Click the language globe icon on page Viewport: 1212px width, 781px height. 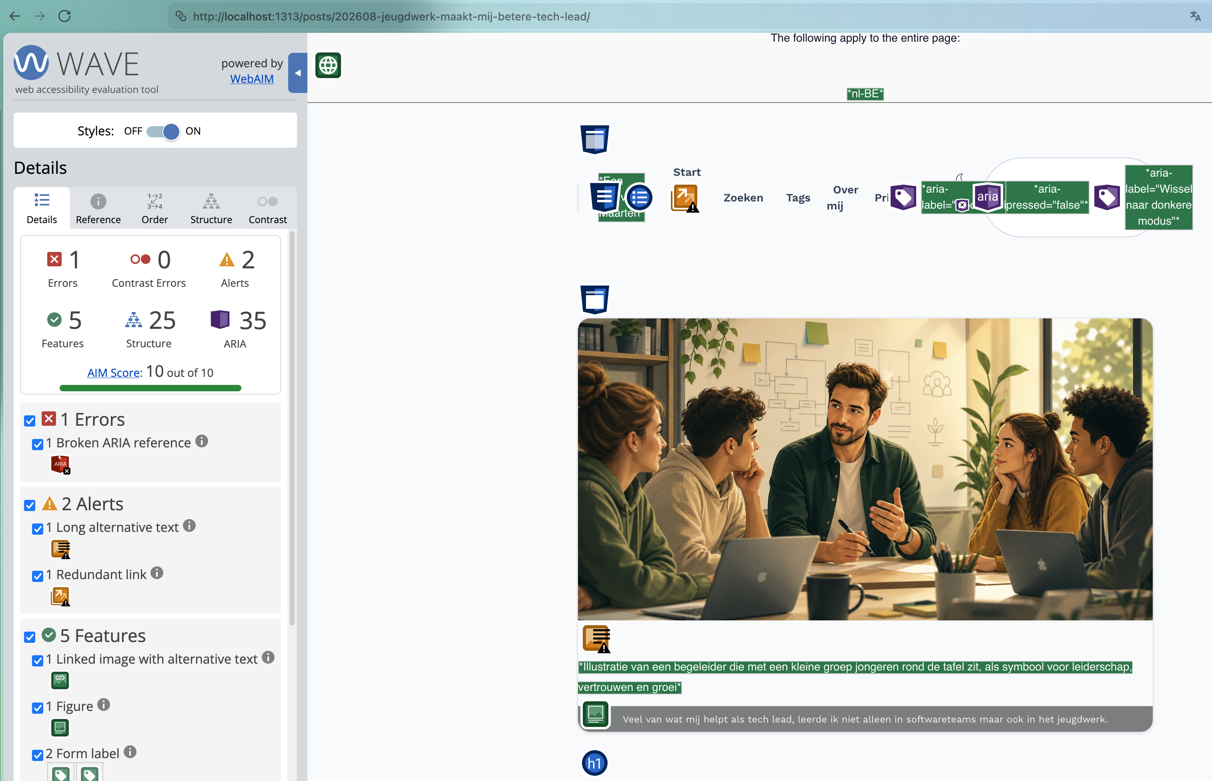point(328,65)
